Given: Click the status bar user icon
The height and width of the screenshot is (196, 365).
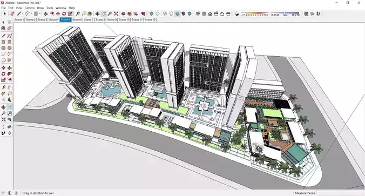Looking at the screenshot, I should coord(16,193).
